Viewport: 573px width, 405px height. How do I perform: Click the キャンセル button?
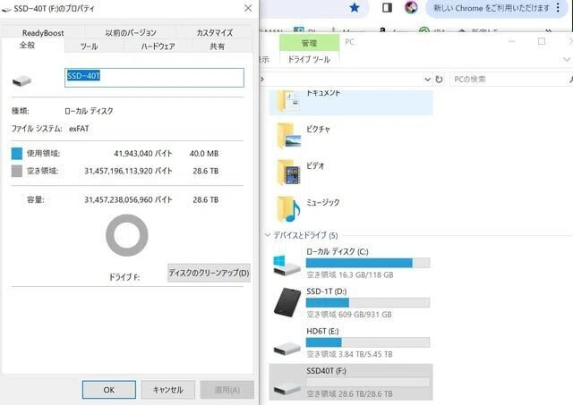(x=167, y=390)
